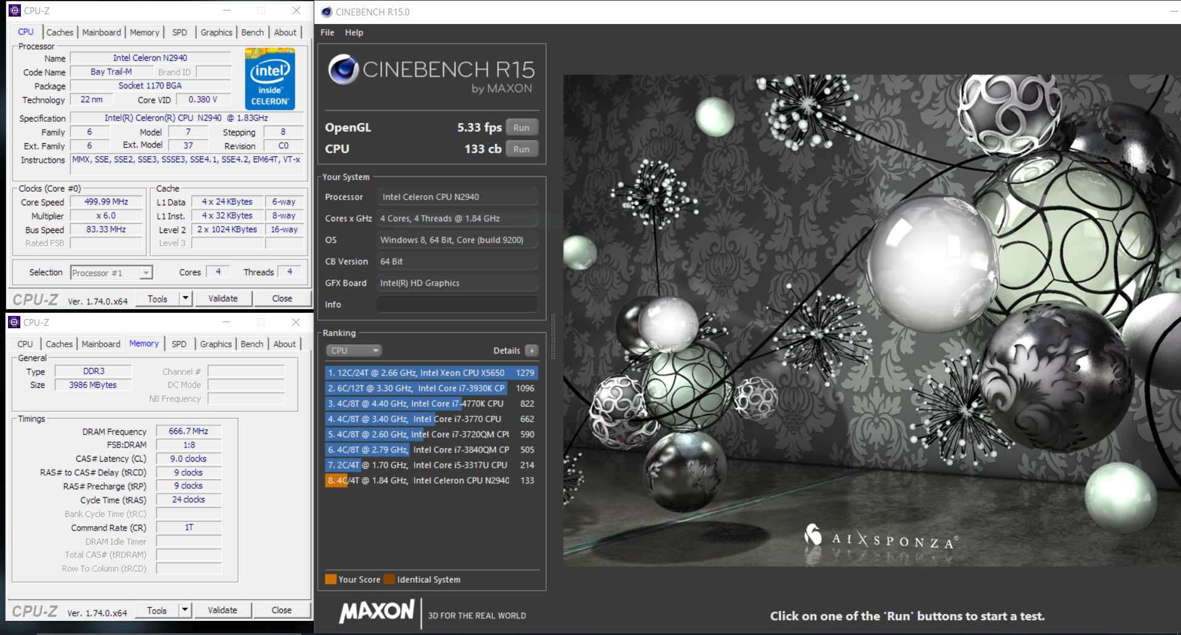This screenshot has width=1181, height=635.
Task: Click the Details arrow button in Ranking
Action: point(532,350)
